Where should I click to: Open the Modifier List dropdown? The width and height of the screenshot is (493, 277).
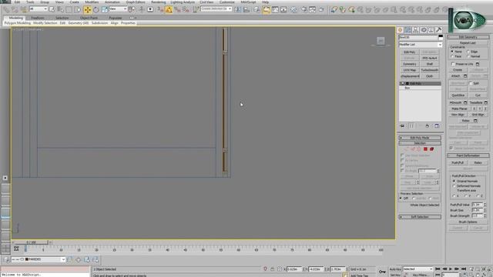(421, 45)
